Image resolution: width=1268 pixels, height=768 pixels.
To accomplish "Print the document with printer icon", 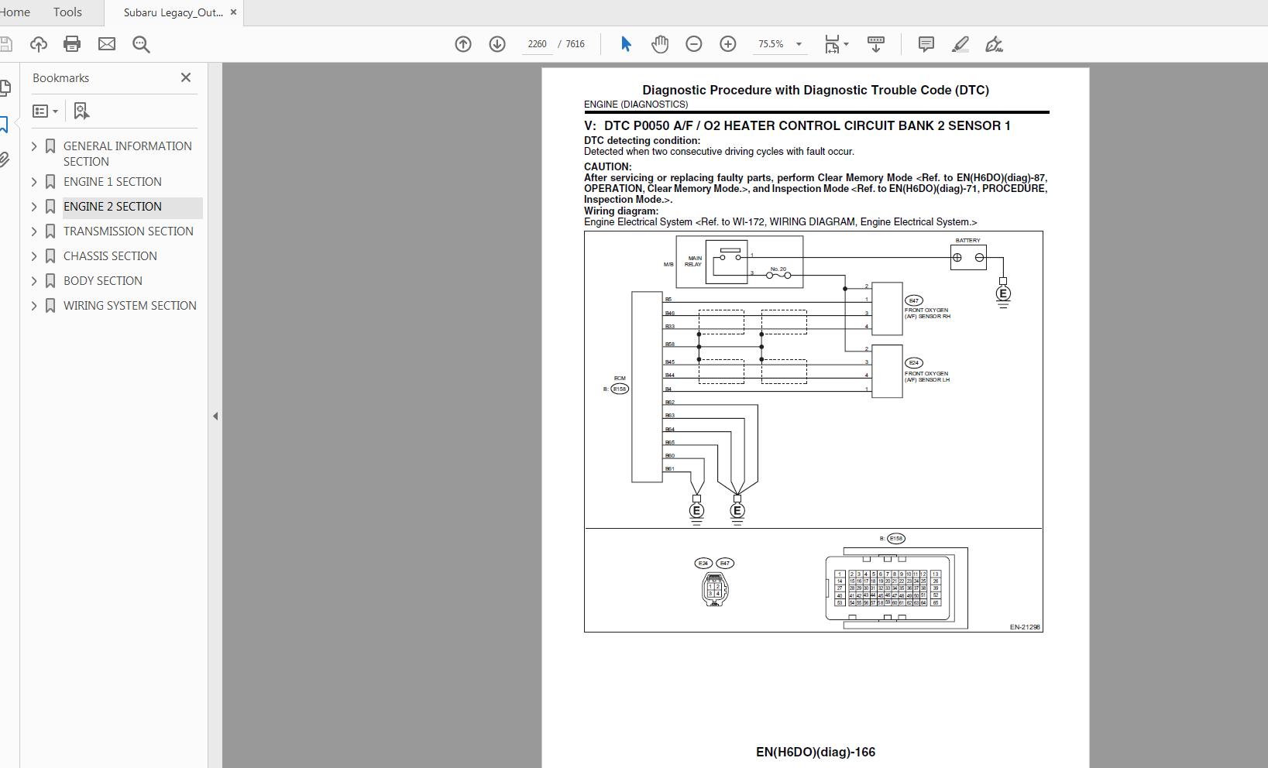I will pyautogui.click(x=72, y=44).
